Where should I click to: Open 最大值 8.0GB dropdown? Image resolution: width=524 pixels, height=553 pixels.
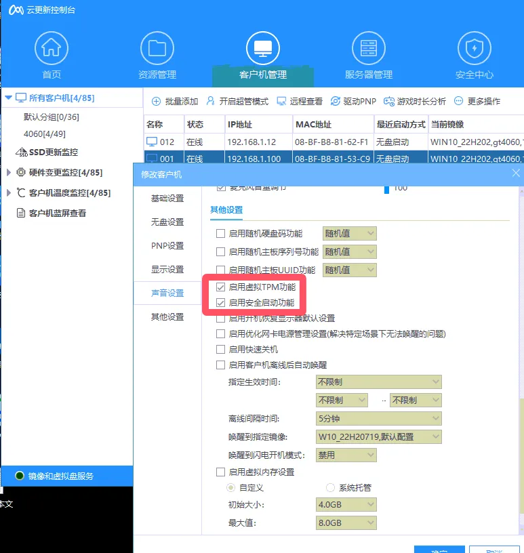point(346,523)
